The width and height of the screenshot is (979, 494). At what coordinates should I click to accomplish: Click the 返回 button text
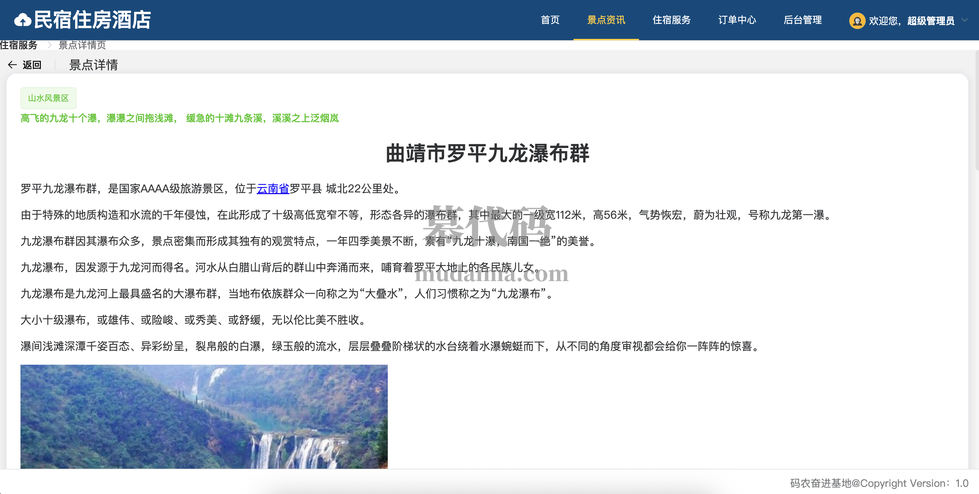[x=32, y=65]
